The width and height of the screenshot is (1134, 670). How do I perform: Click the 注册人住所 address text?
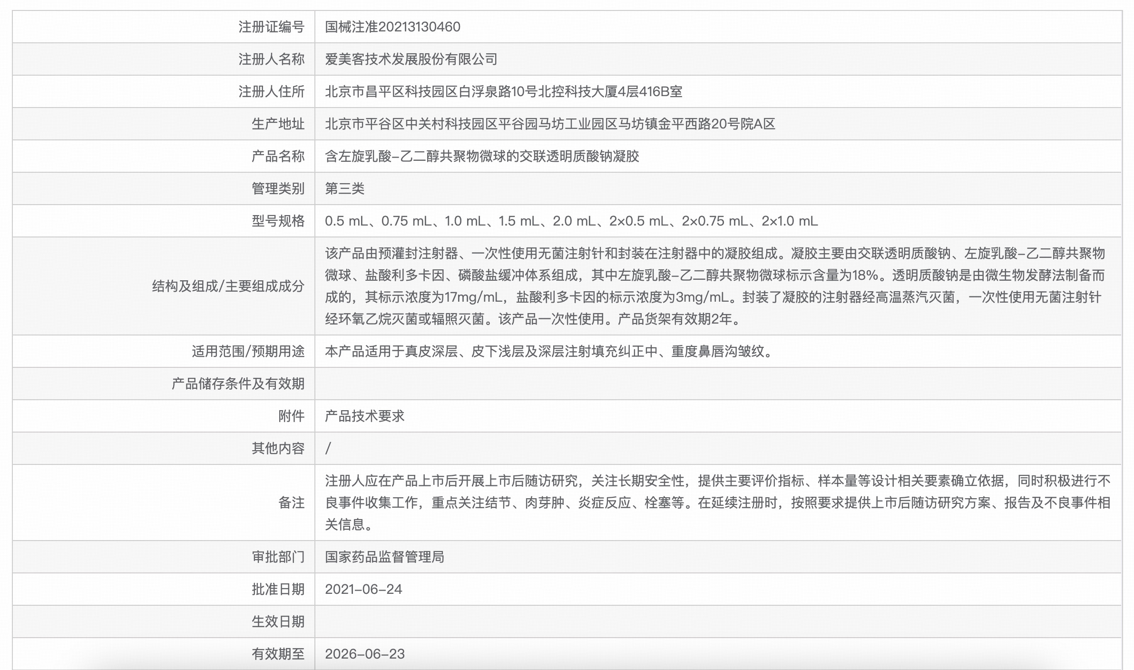tap(503, 91)
